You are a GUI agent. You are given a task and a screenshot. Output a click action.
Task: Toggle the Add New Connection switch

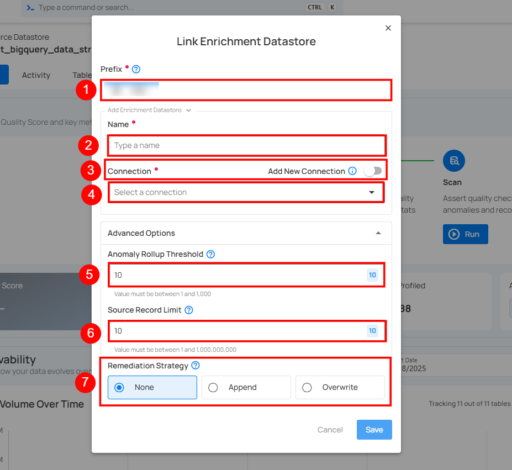click(x=373, y=171)
